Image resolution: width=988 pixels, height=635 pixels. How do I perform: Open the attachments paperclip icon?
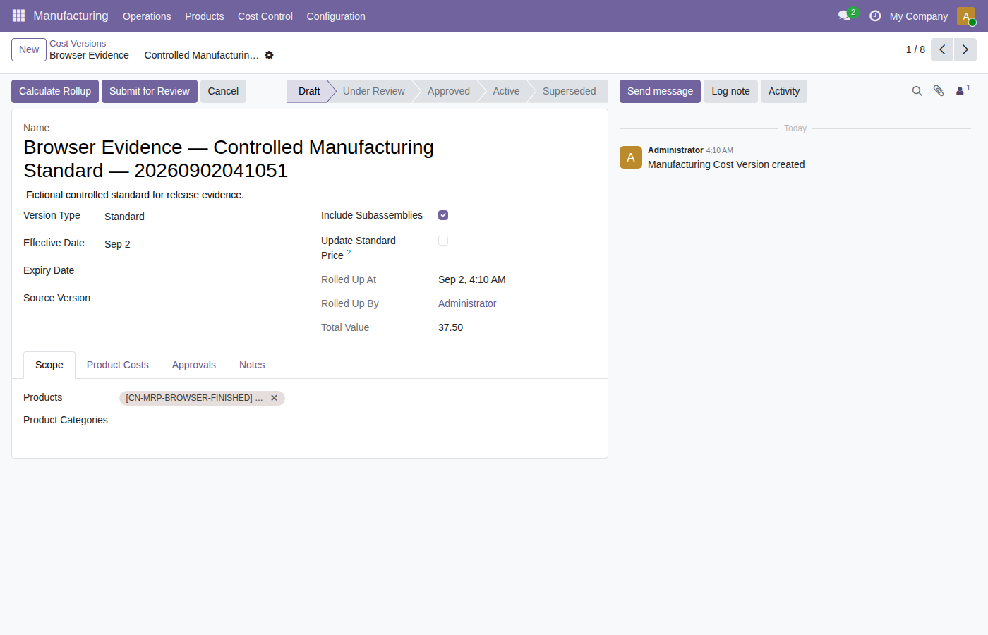coord(939,91)
